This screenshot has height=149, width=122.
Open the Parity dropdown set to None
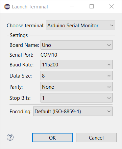[x=76, y=87]
